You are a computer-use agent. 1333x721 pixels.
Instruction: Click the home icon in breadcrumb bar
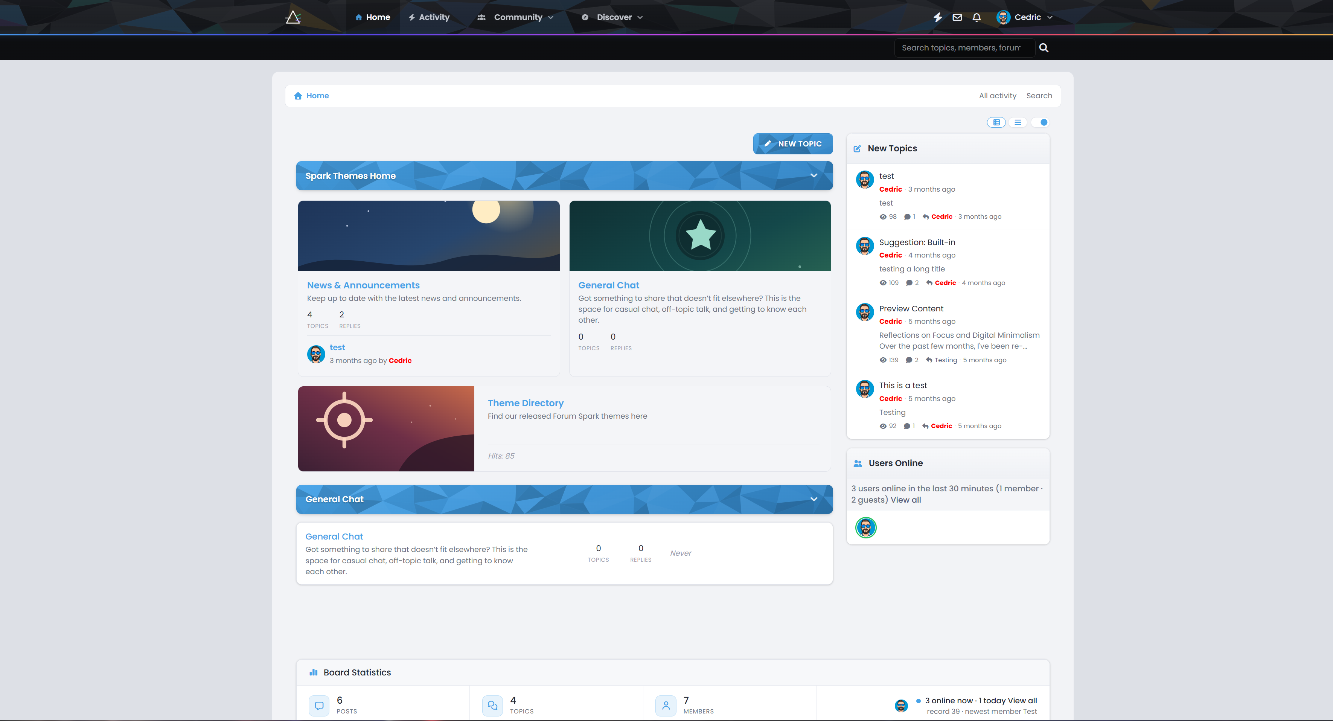click(x=298, y=96)
